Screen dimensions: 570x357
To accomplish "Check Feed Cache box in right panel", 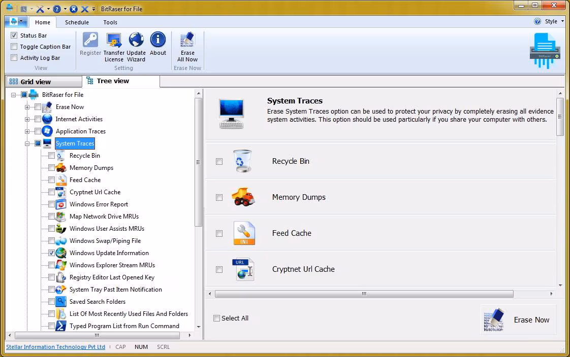I will point(219,233).
